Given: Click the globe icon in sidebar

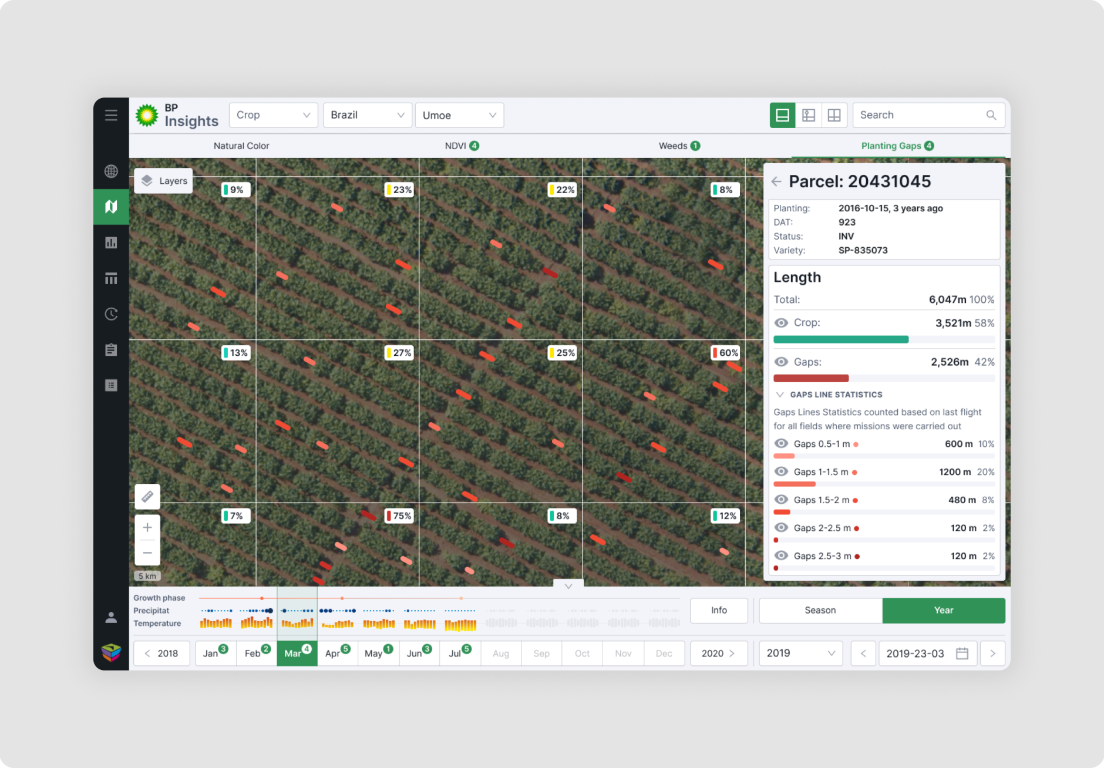Looking at the screenshot, I should pos(111,171).
